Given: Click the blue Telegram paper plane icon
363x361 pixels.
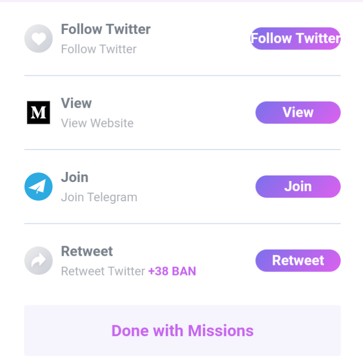Looking at the screenshot, I should (x=38, y=187).
